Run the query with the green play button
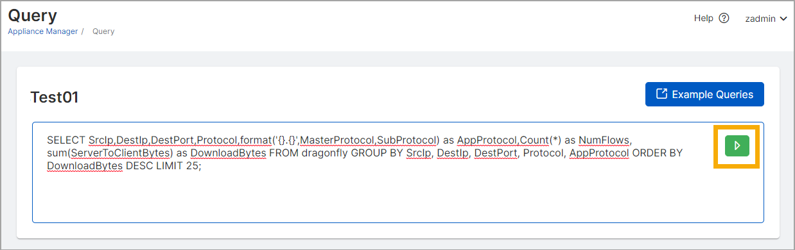 [x=737, y=146]
